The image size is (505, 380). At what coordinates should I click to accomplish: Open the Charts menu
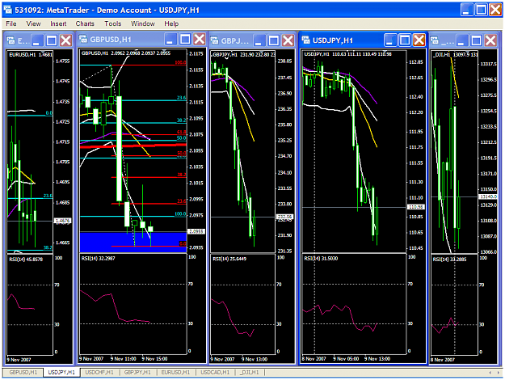click(85, 23)
